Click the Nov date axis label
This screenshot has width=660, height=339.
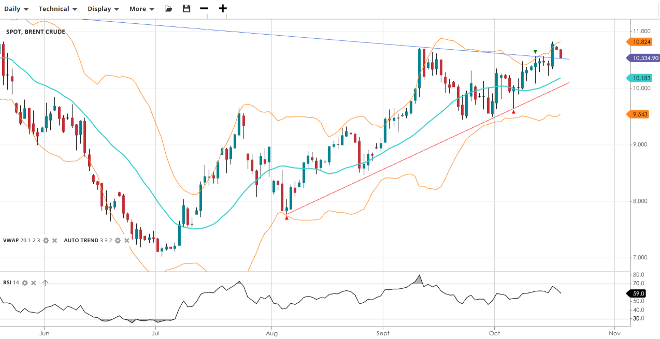614,333
